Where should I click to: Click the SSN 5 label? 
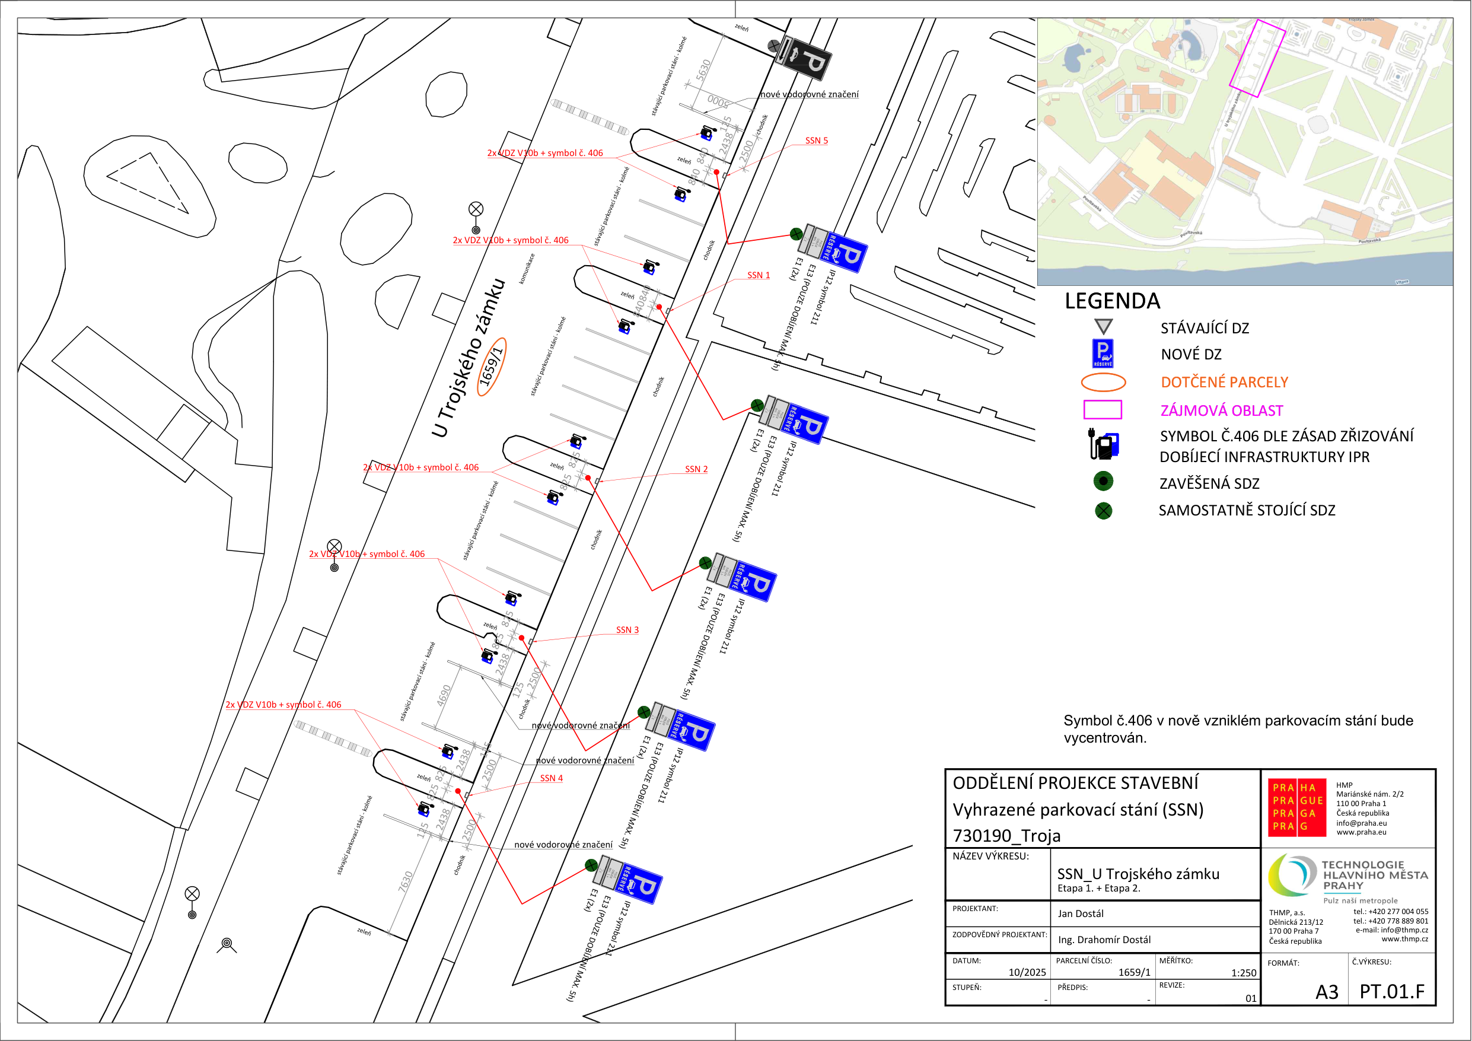tap(816, 141)
